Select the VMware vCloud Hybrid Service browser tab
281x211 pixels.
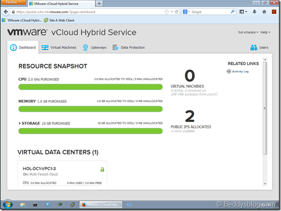62,4
